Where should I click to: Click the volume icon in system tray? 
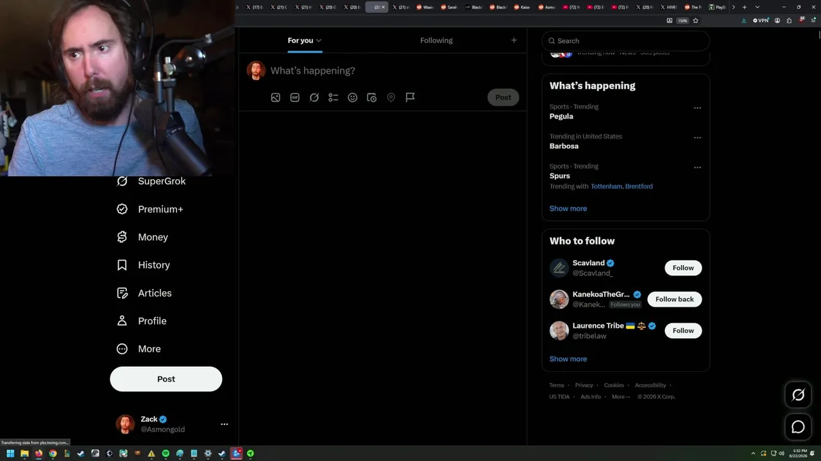(x=781, y=453)
